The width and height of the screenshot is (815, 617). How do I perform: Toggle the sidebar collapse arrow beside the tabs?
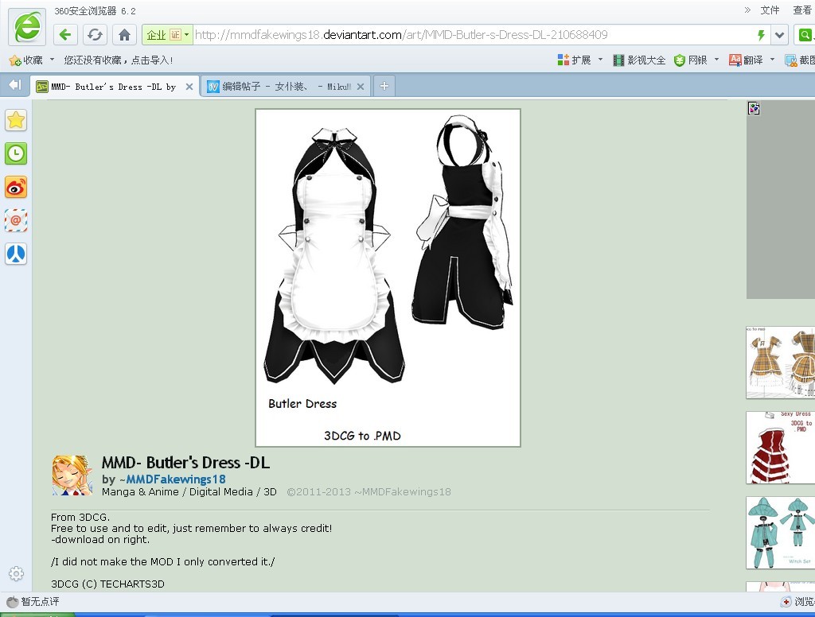pos(15,85)
